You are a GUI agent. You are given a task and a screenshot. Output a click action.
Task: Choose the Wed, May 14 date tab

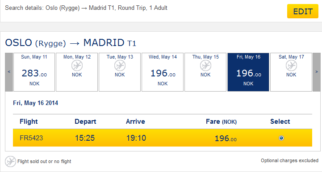pyautogui.click(x=163, y=72)
